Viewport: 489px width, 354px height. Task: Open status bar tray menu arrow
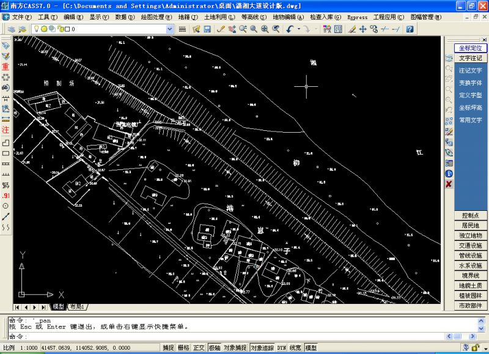pos(485,348)
